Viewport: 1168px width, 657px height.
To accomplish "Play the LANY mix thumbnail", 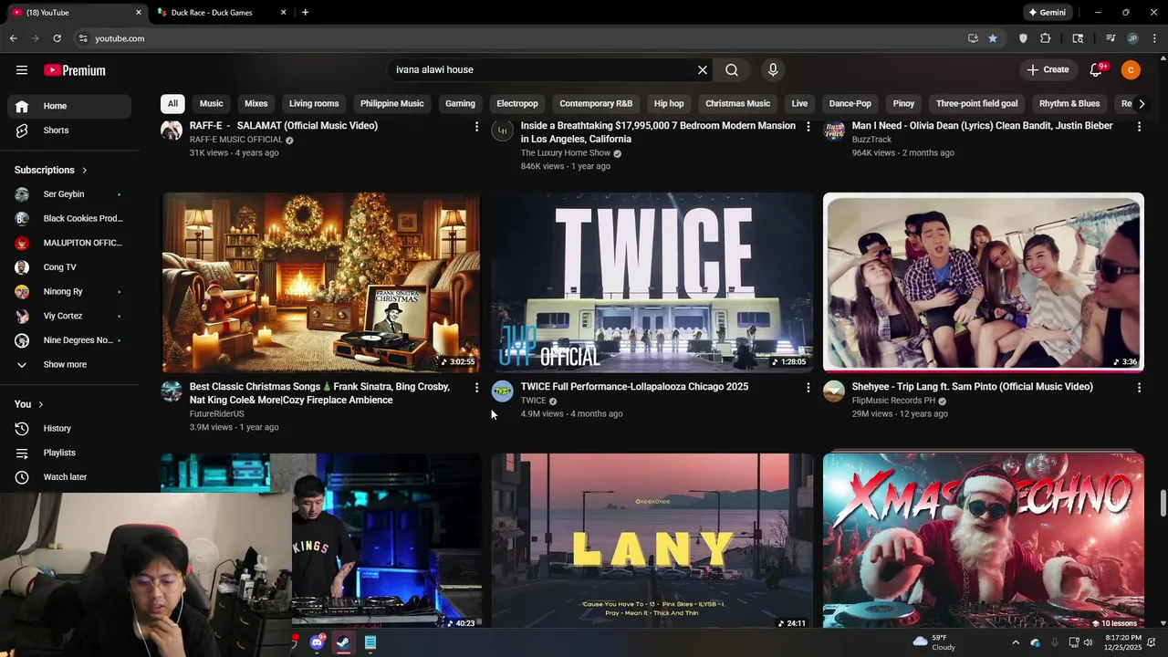I will pos(652,541).
